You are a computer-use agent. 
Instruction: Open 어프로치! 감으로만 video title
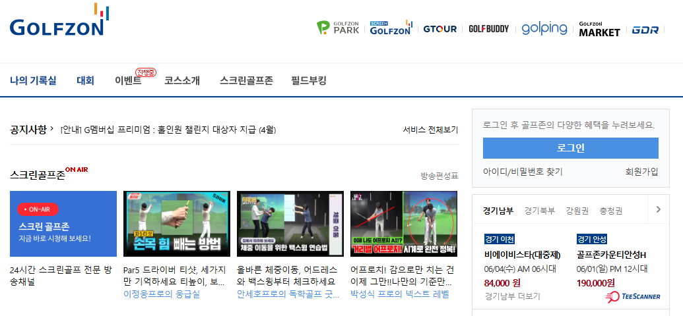[402, 276]
